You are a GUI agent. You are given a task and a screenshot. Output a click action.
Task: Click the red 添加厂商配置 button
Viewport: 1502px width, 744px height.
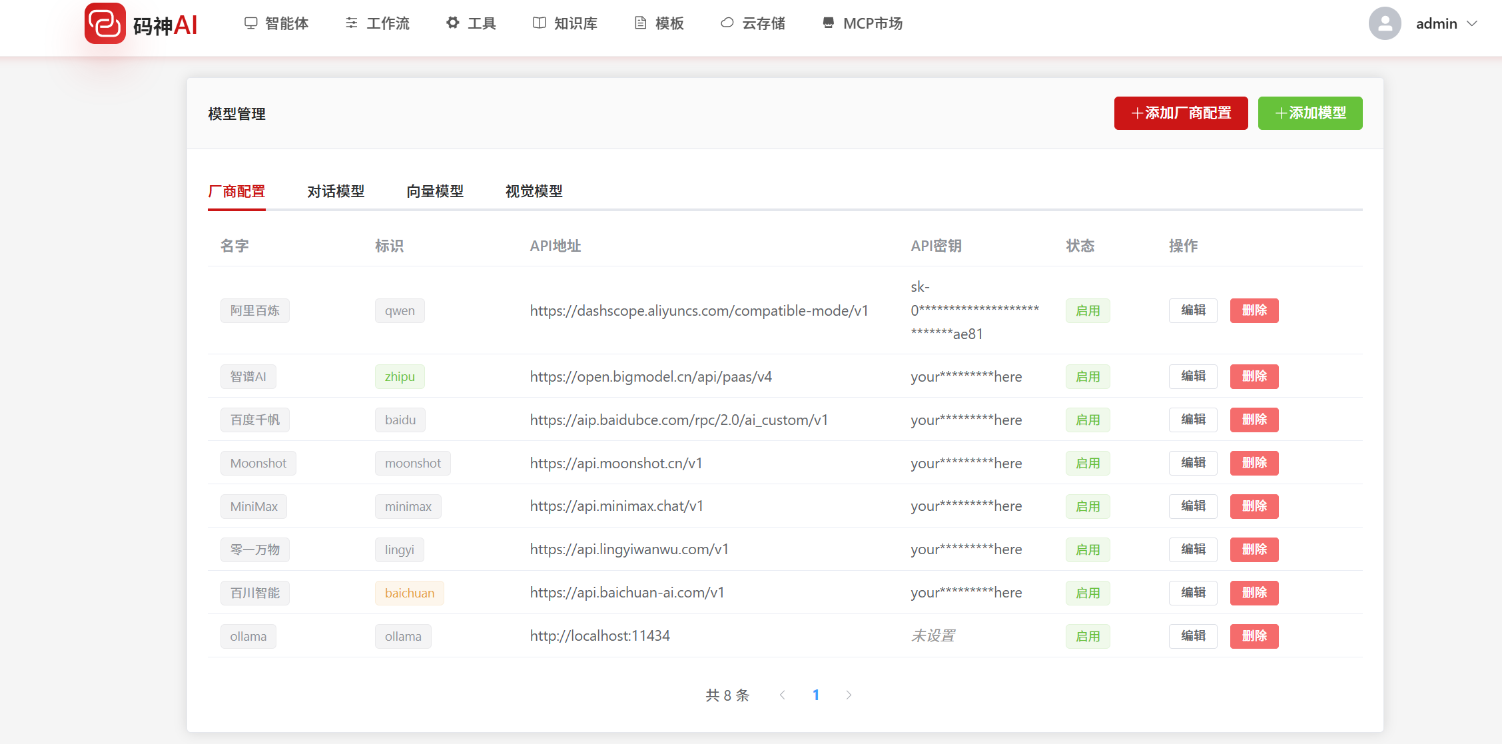(x=1180, y=113)
